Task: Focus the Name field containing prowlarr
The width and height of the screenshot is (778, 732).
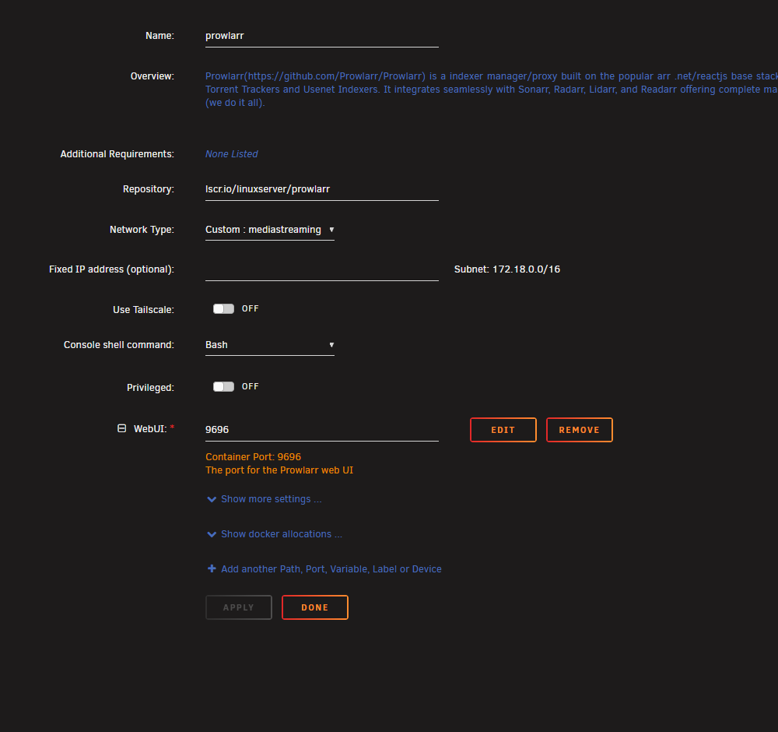Action: click(321, 36)
